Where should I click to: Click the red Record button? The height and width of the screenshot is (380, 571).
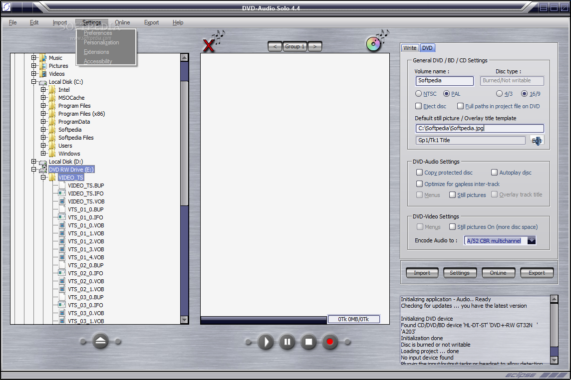pos(330,342)
